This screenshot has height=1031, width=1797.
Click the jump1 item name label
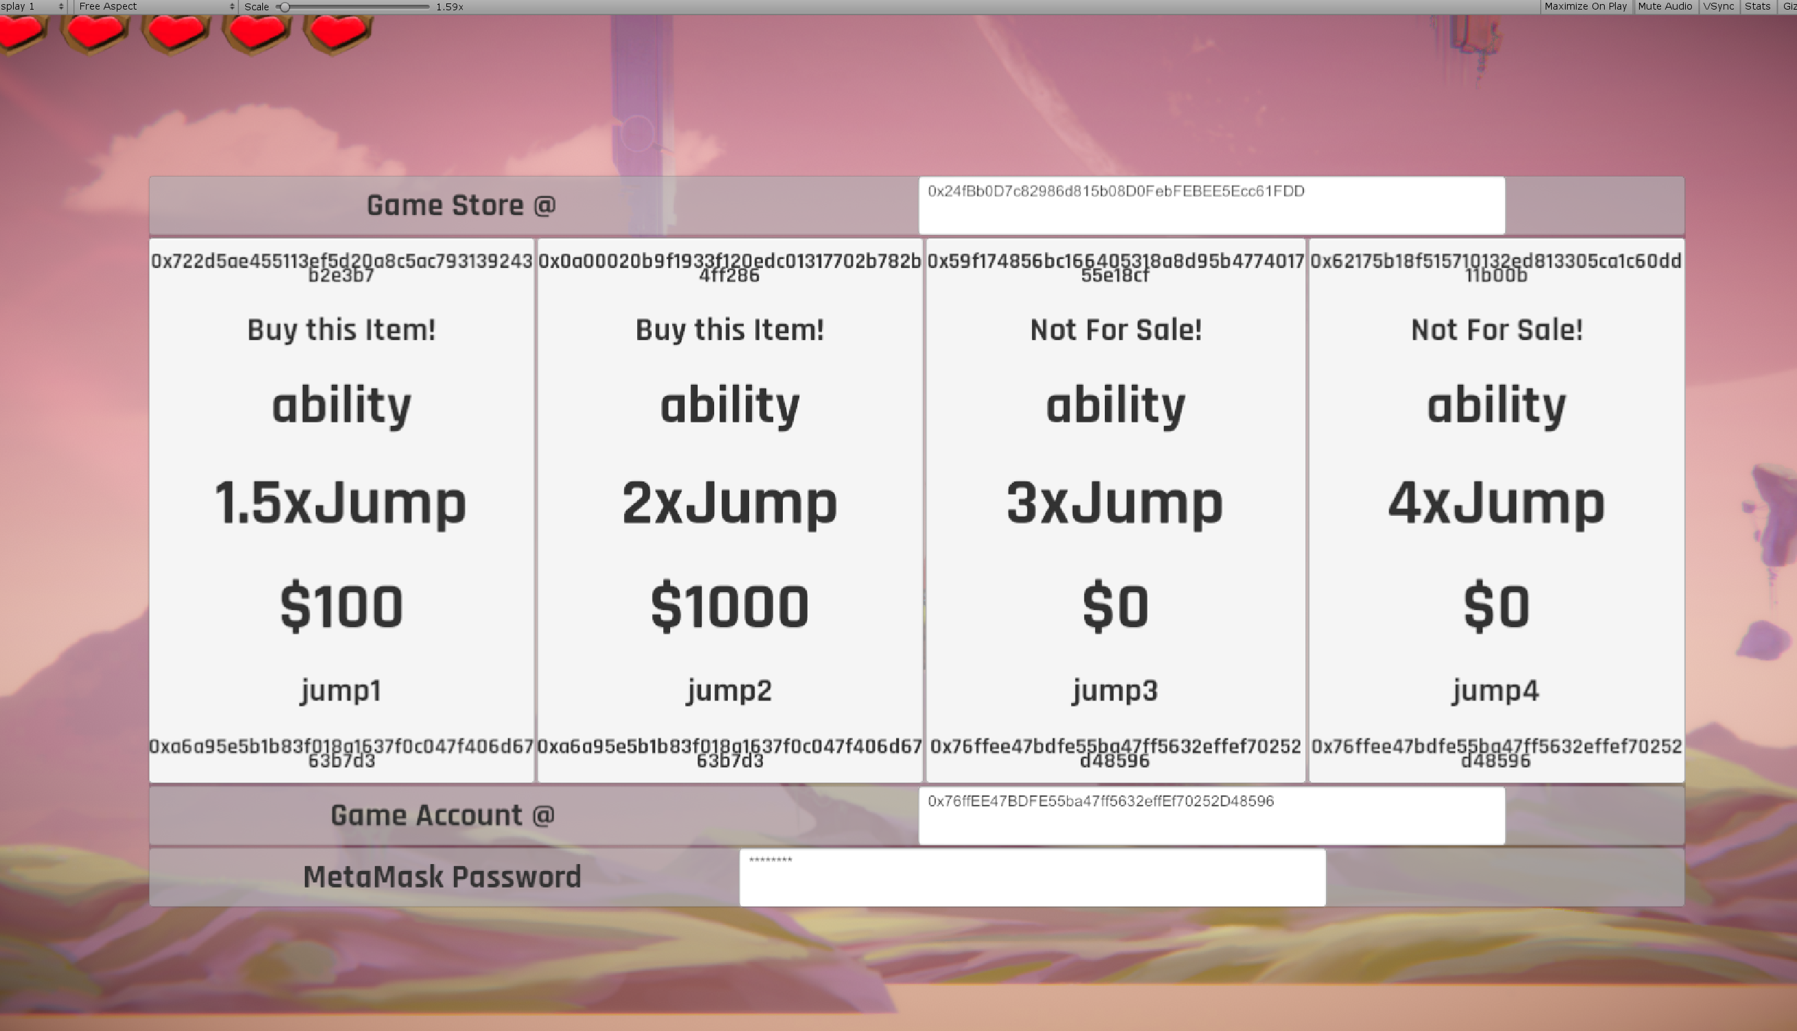341,690
